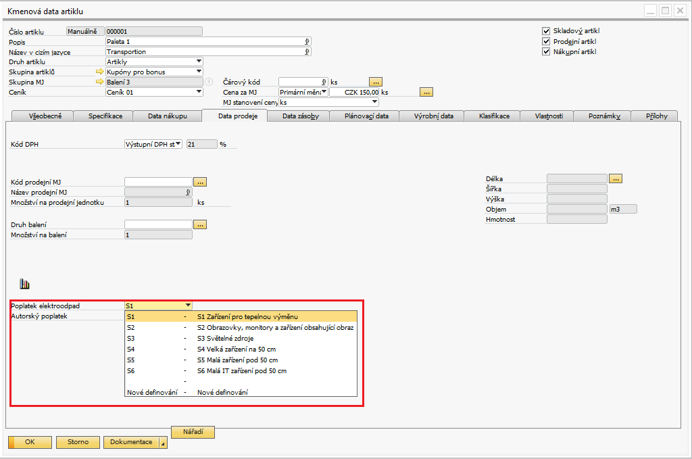The image size is (692, 459).
Task: Open the Skupina artiklů dropdown
Action: click(199, 72)
